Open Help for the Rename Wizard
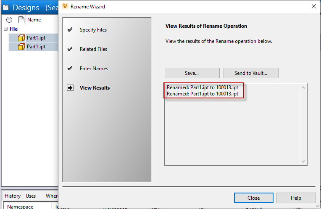This screenshot has width=321, height=209. (x=295, y=198)
